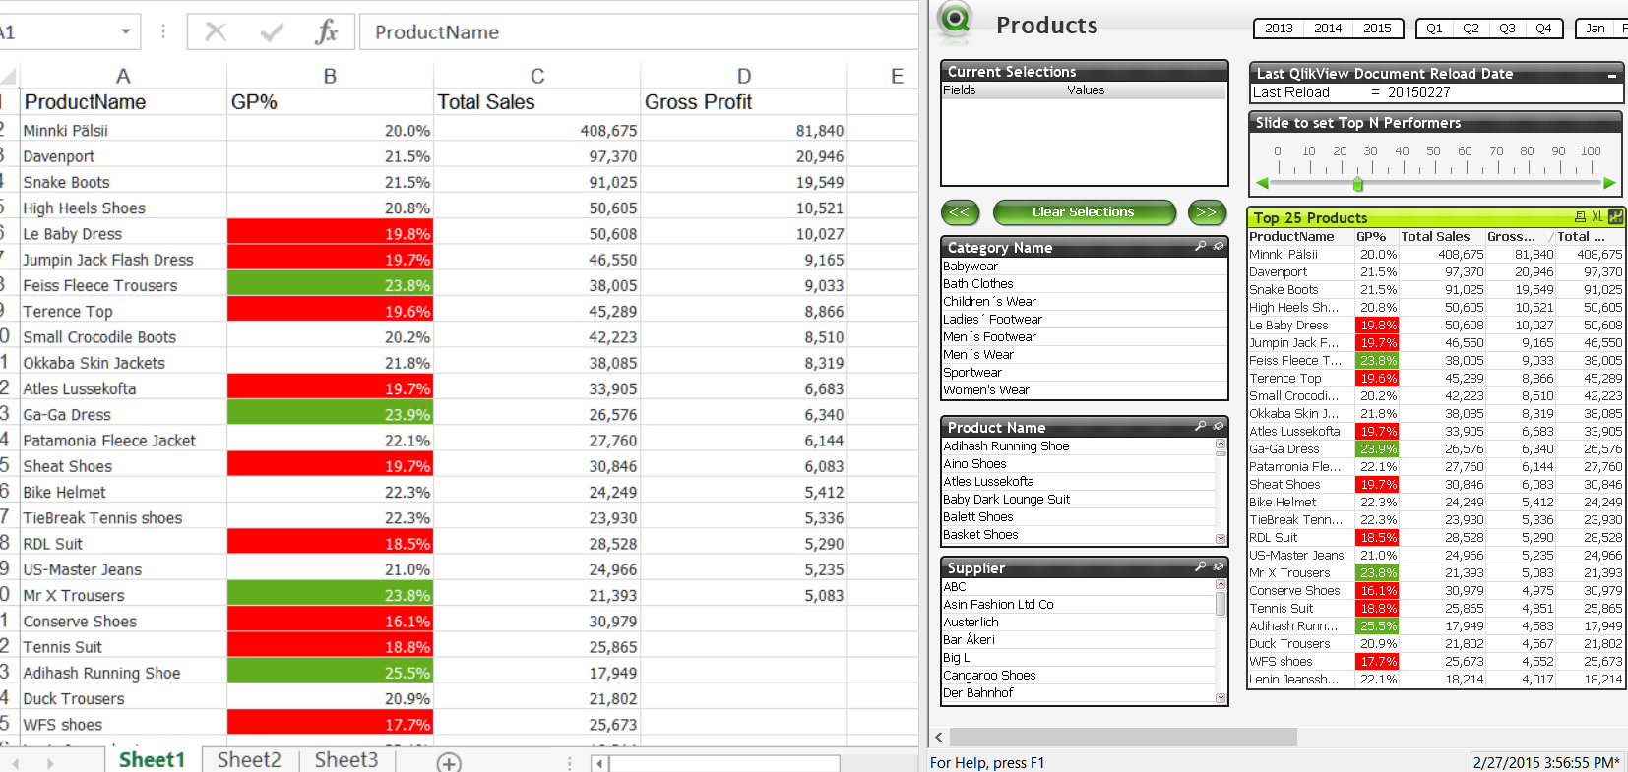Clear Category Name selections with eraser icon
1628x772 pixels.
coord(1218,247)
